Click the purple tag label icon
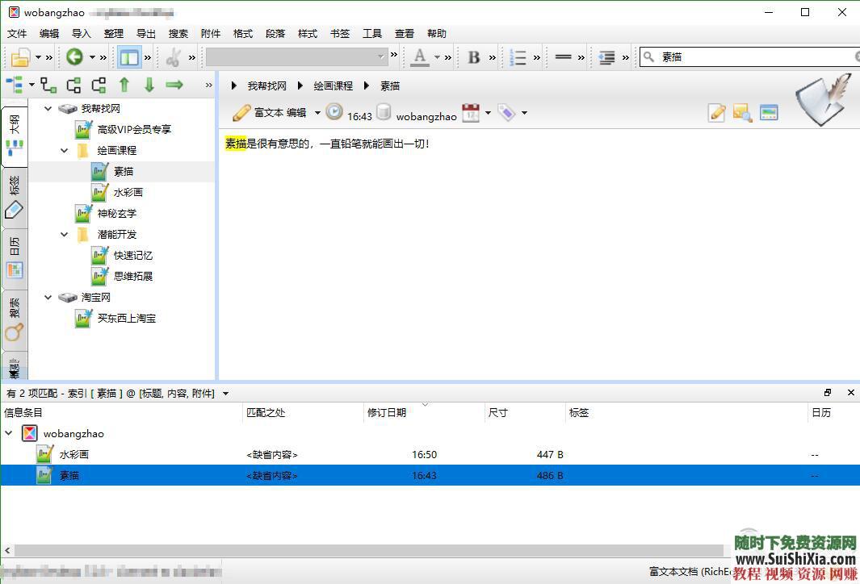Viewport: 860px width, 584px height. [x=506, y=113]
